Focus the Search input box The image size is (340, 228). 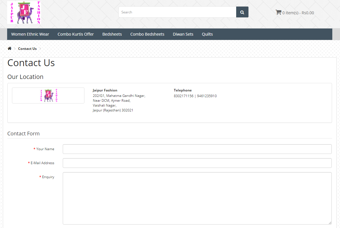tap(177, 12)
